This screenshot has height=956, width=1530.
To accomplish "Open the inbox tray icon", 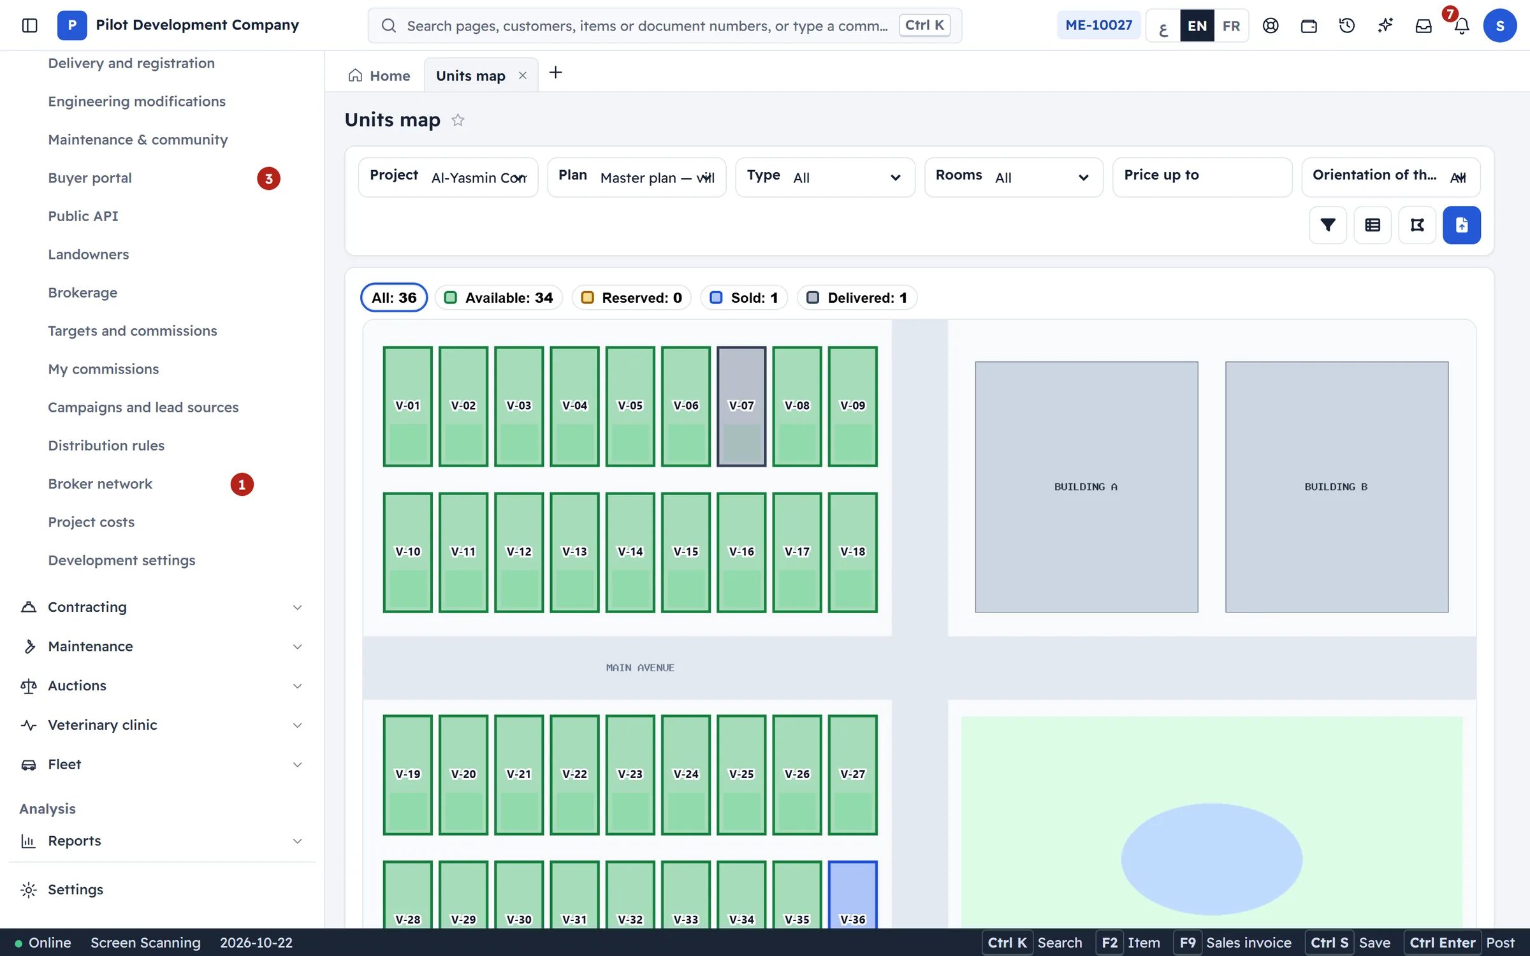I will [x=1424, y=25].
